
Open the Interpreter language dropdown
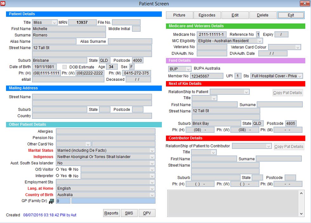(x=152, y=176)
